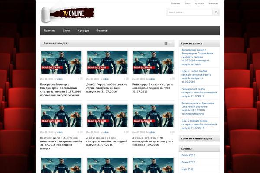Open post title 'Дом-2 свежие серии' in grid
Screen dimensions: 260x173
click(x=107, y=141)
